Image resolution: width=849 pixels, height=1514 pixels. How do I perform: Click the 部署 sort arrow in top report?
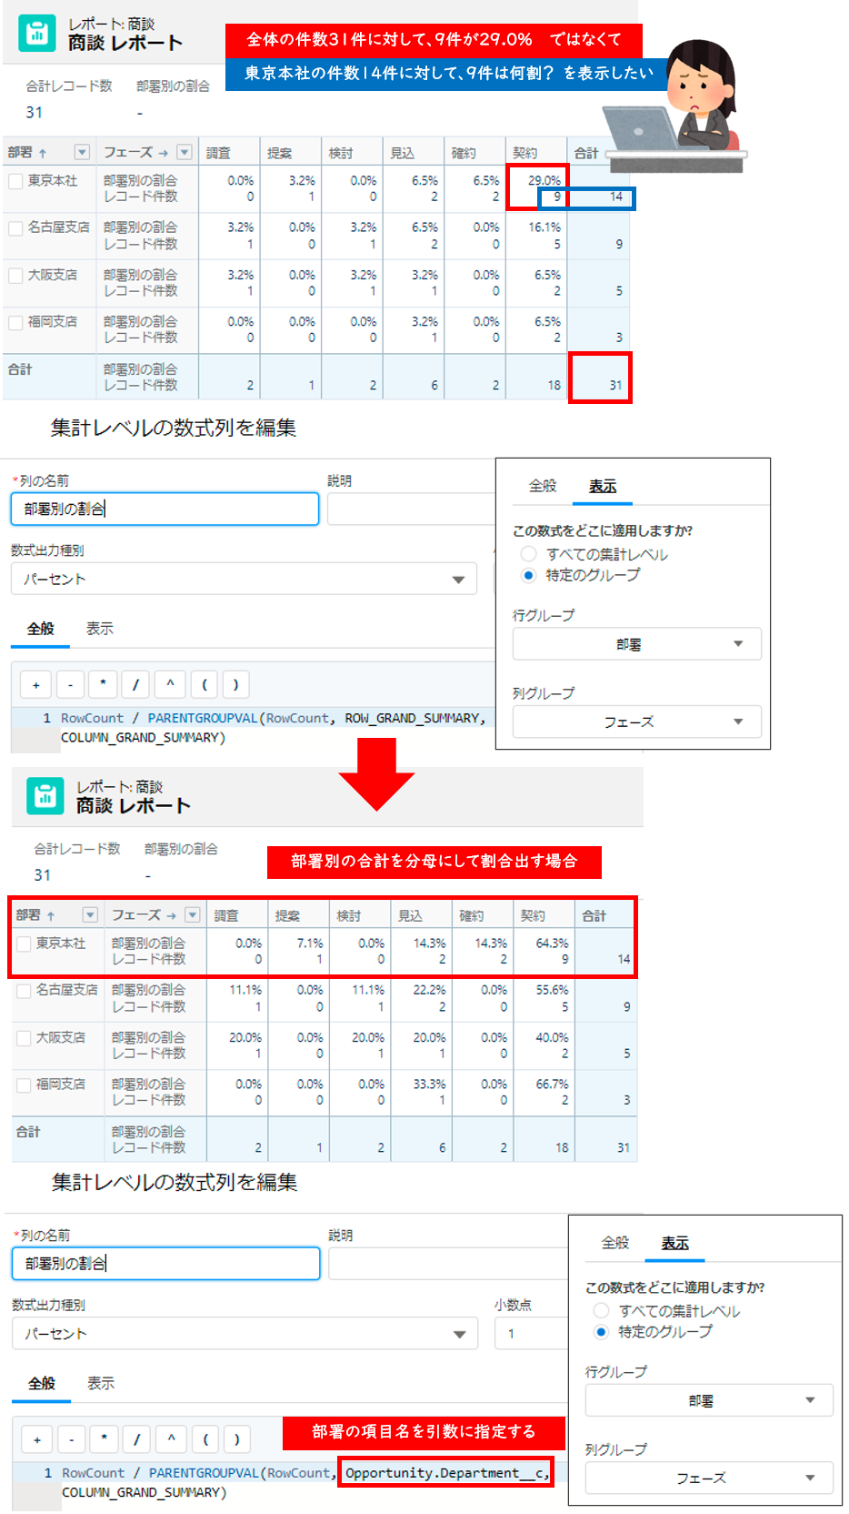coord(43,153)
